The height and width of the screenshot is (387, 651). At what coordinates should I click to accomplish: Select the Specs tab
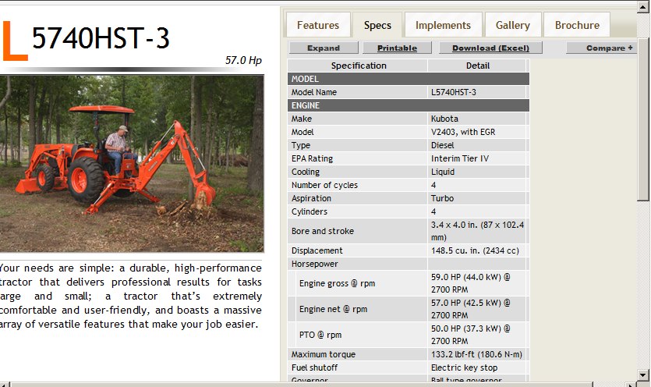tap(377, 25)
